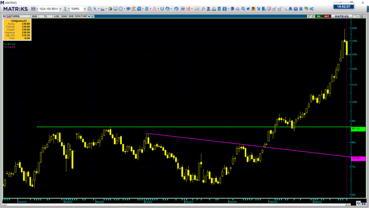Click the chart horizontal scrollbar
This screenshot has height=208, width=369.
coord(177,204)
